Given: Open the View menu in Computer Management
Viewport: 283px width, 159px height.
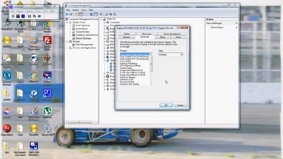Looking at the screenshot, I should 84,10.
